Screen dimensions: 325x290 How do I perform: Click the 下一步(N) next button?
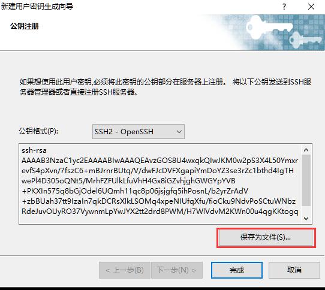(177, 270)
